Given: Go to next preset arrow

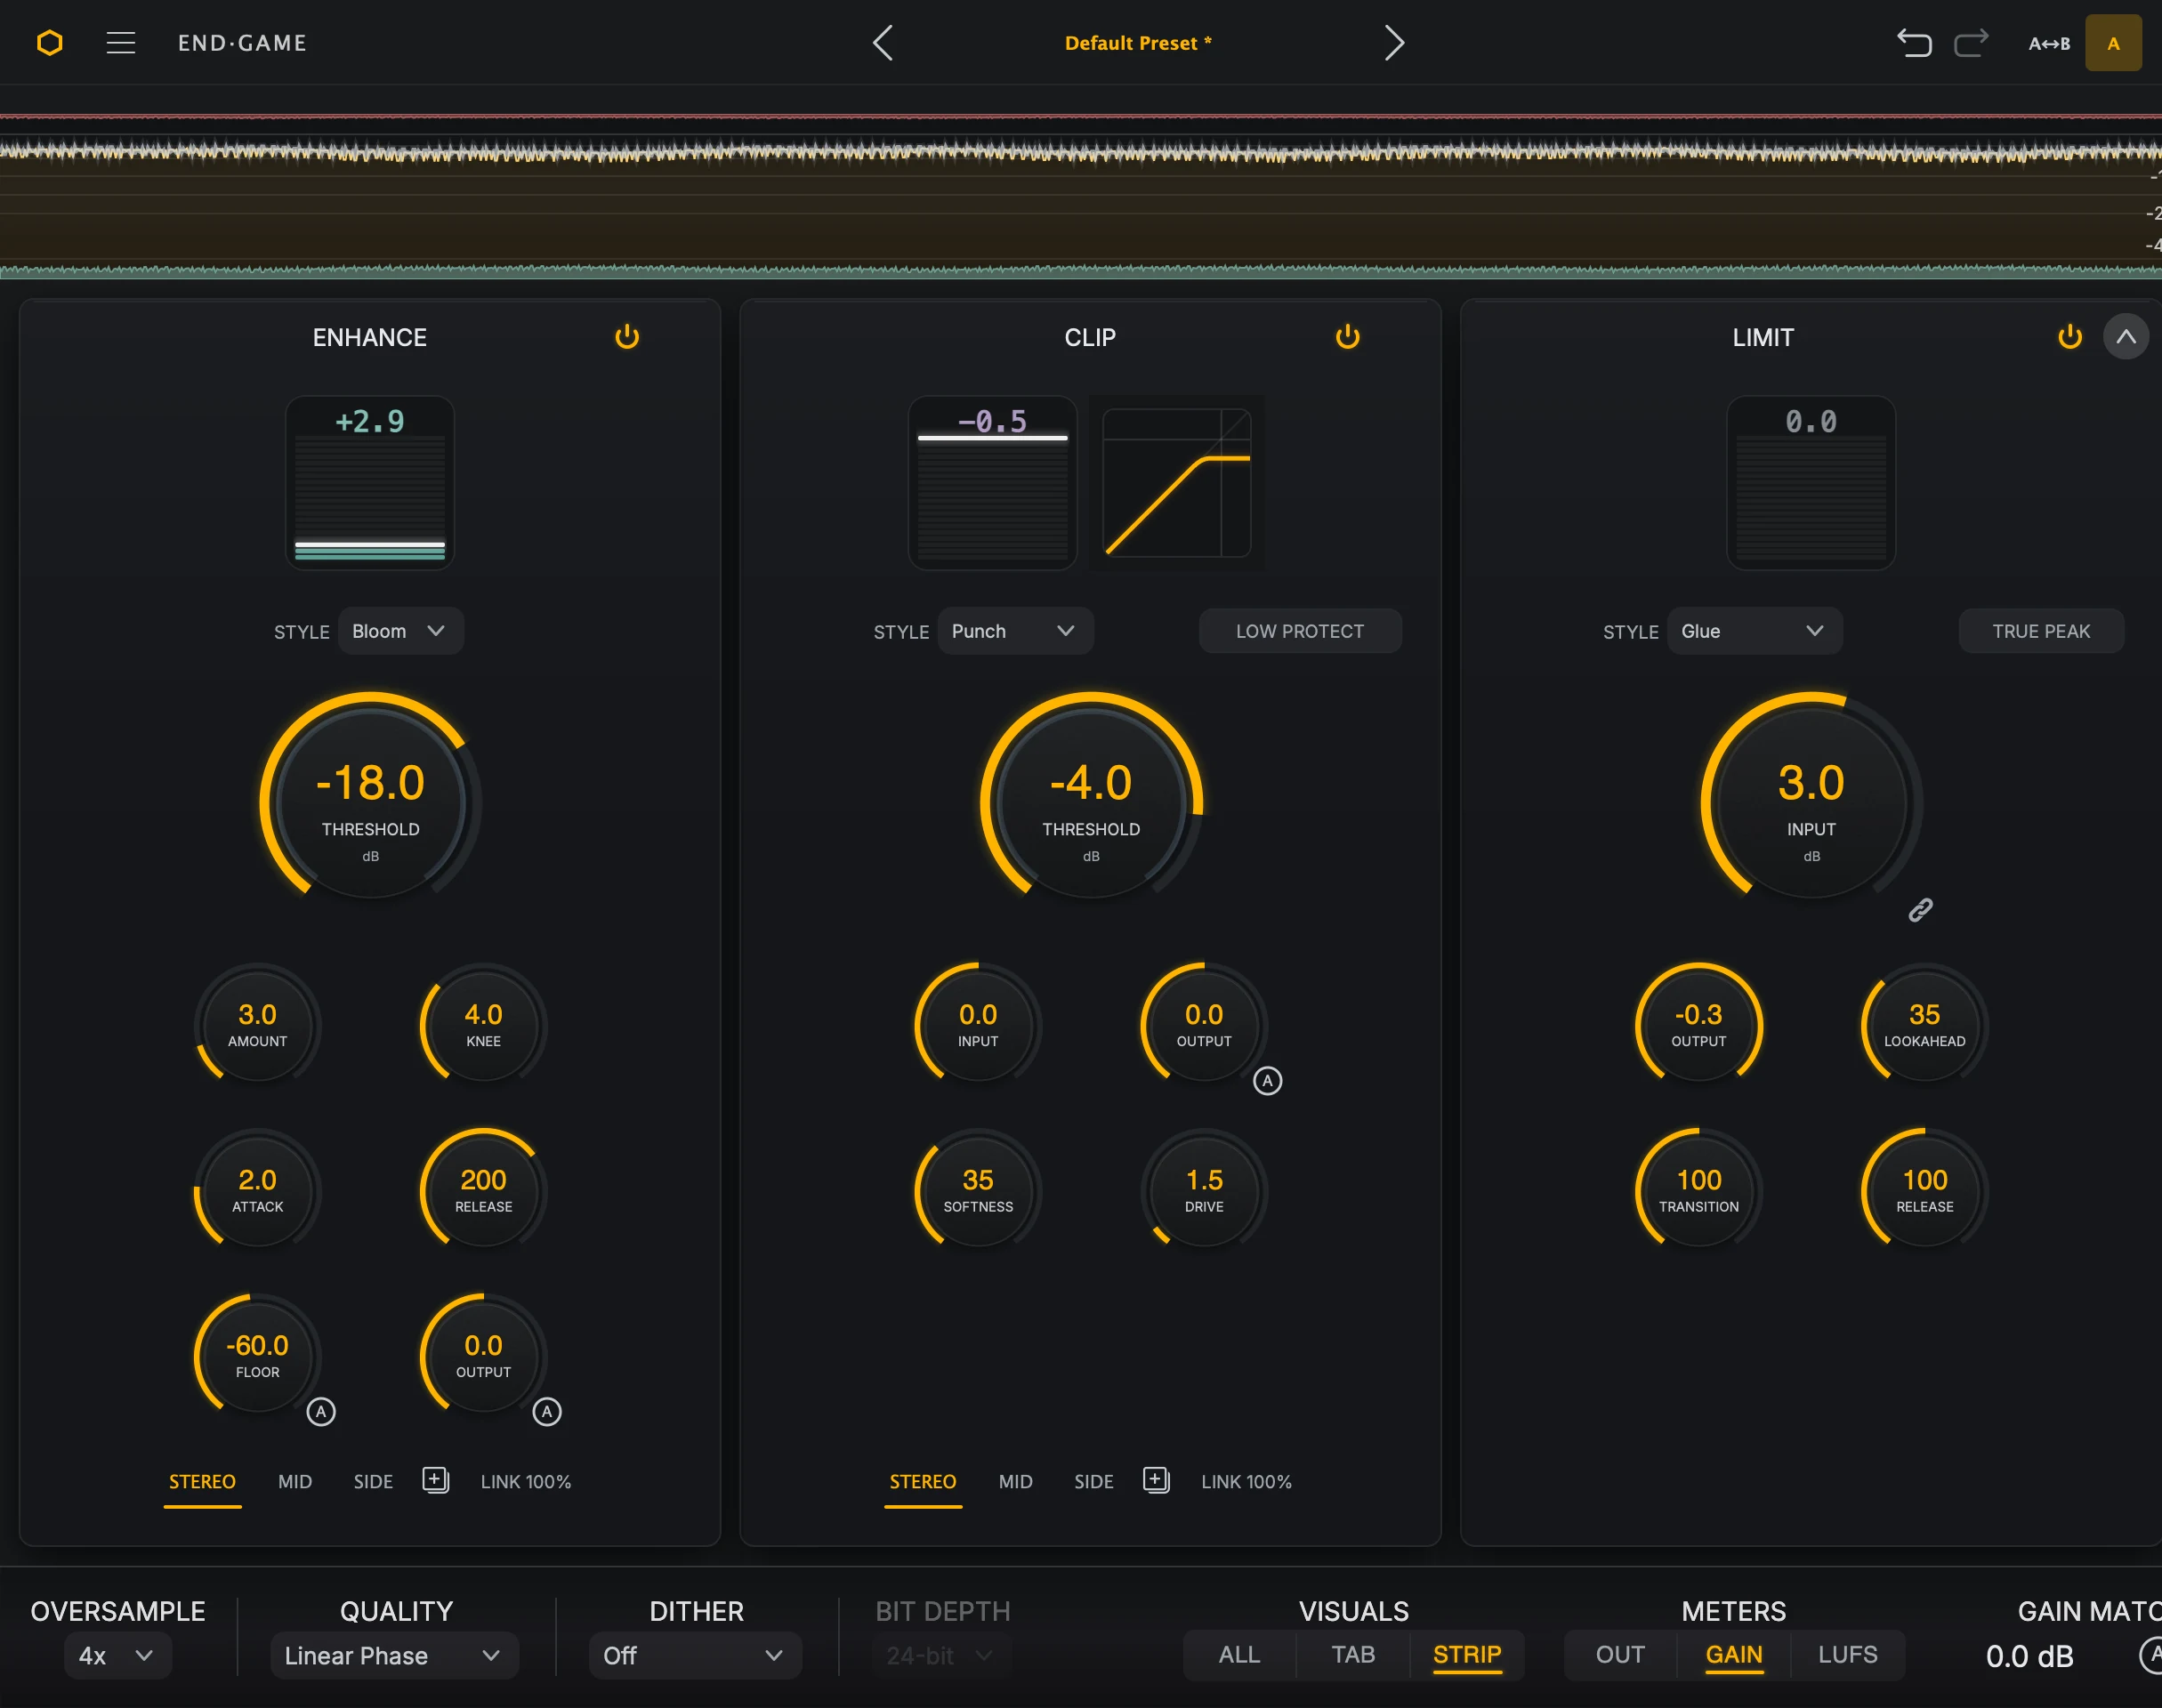Looking at the screenshot, I should tap(1394, 43).
